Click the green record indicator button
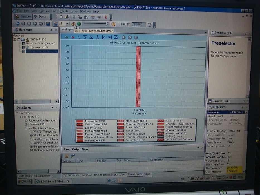260x195 pixels. [x=79, y=24]
